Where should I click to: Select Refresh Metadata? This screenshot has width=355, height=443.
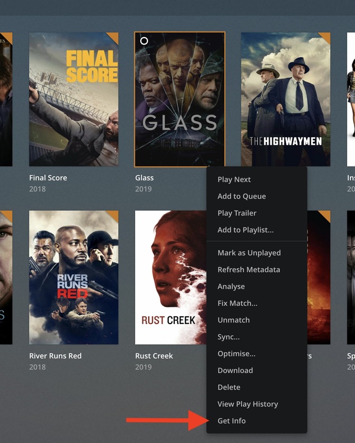(249, 270)
